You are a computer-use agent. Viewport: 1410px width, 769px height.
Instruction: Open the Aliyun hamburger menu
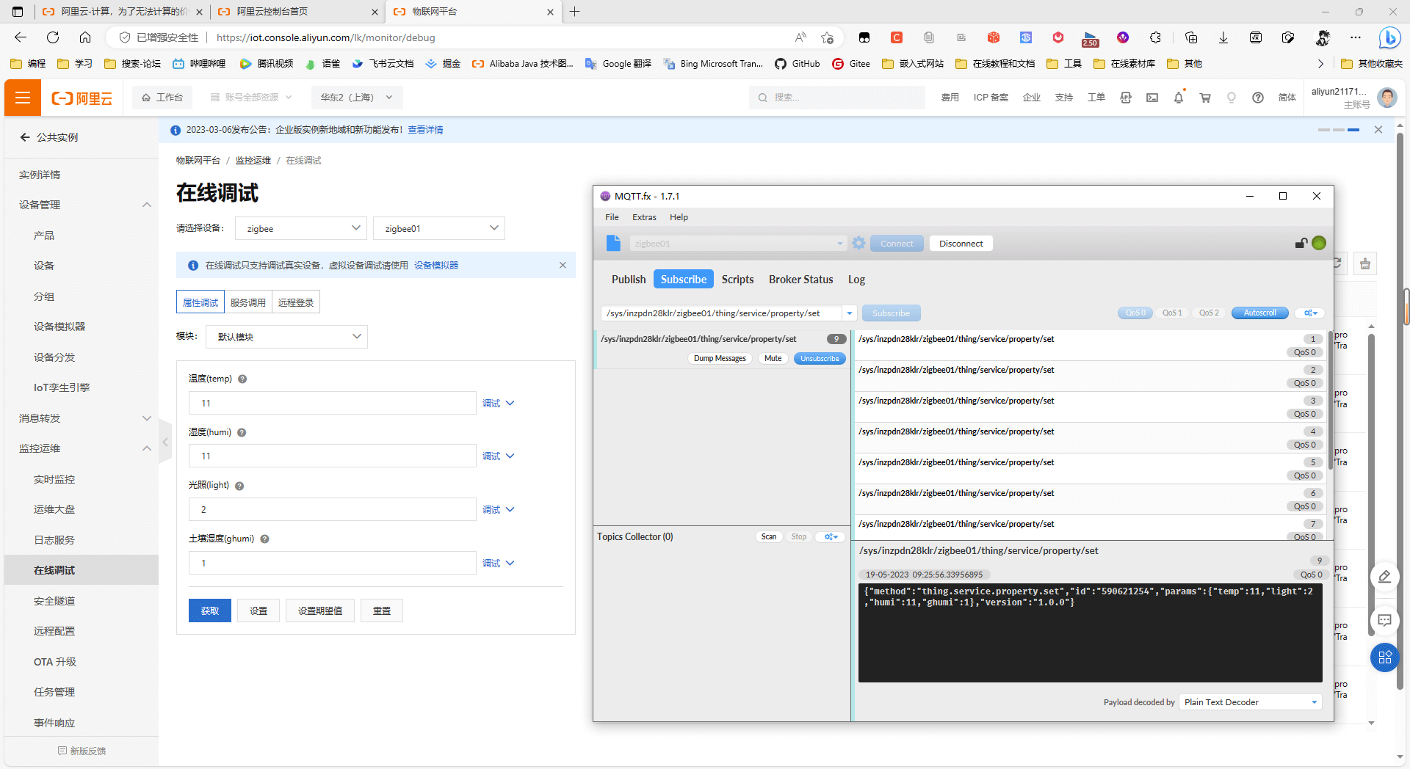coord(23,98)
